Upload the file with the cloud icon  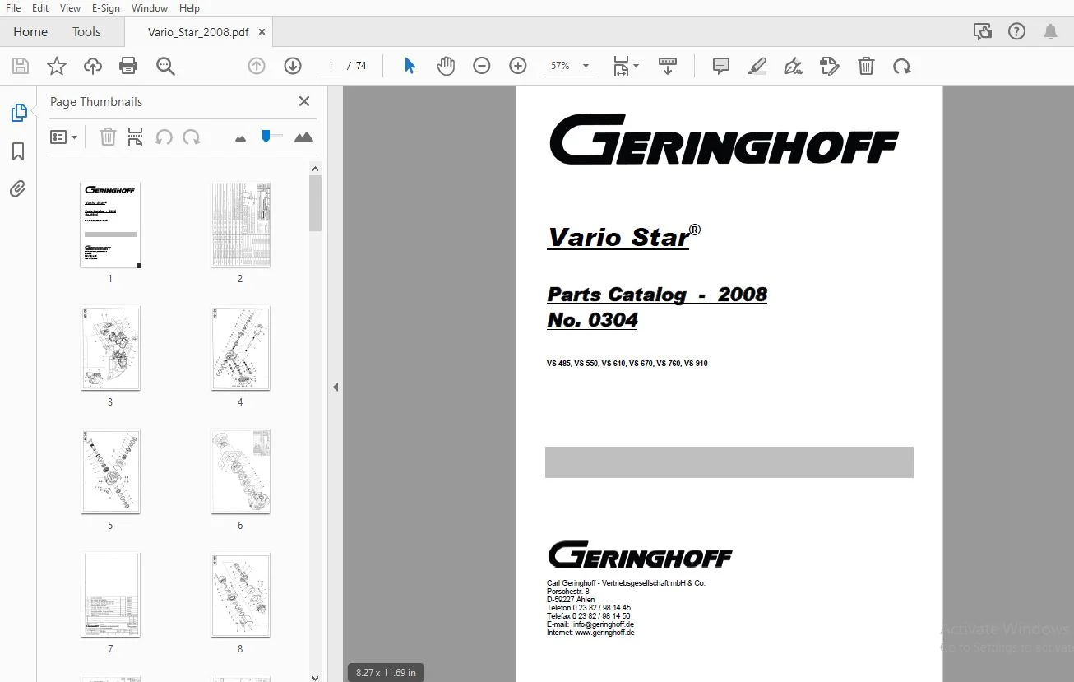[x=93, y=66]
